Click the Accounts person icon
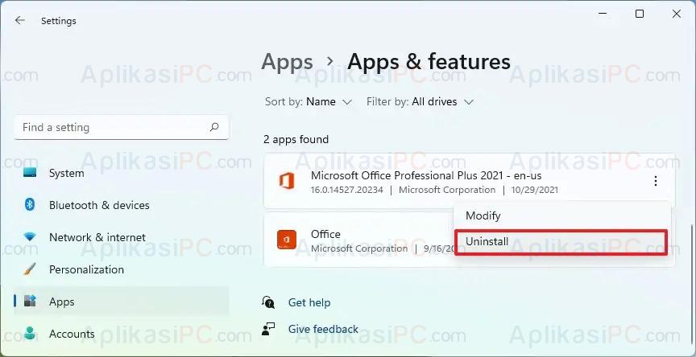Screen dimensions: 696x357 point(30,333)
